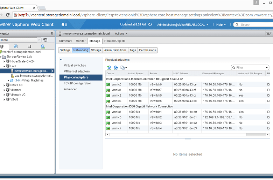Click the vmnic0 adapter icon

pyautogui.click(x=108, y=85)
